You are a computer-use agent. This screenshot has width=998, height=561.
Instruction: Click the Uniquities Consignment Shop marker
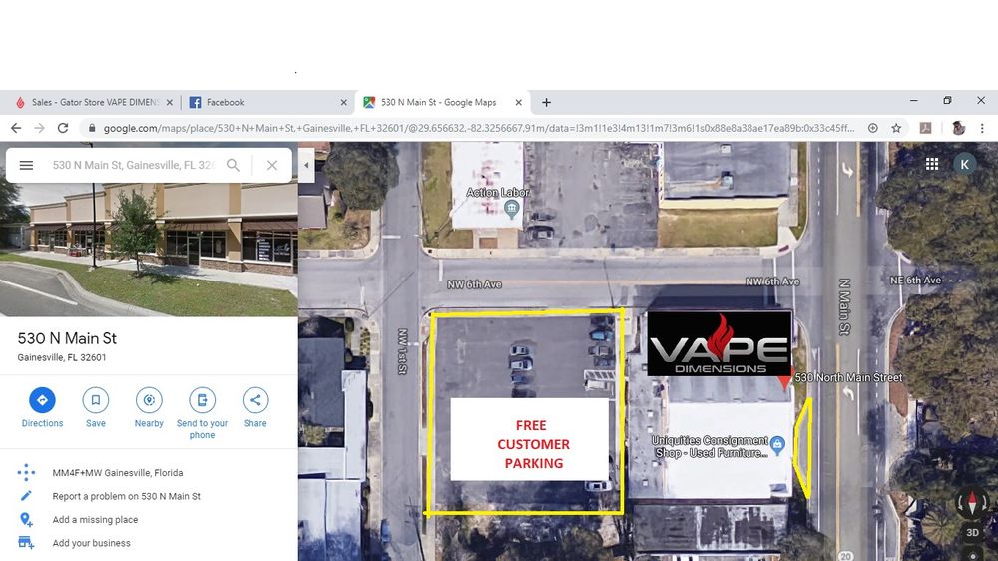click(x=777, y=444)
